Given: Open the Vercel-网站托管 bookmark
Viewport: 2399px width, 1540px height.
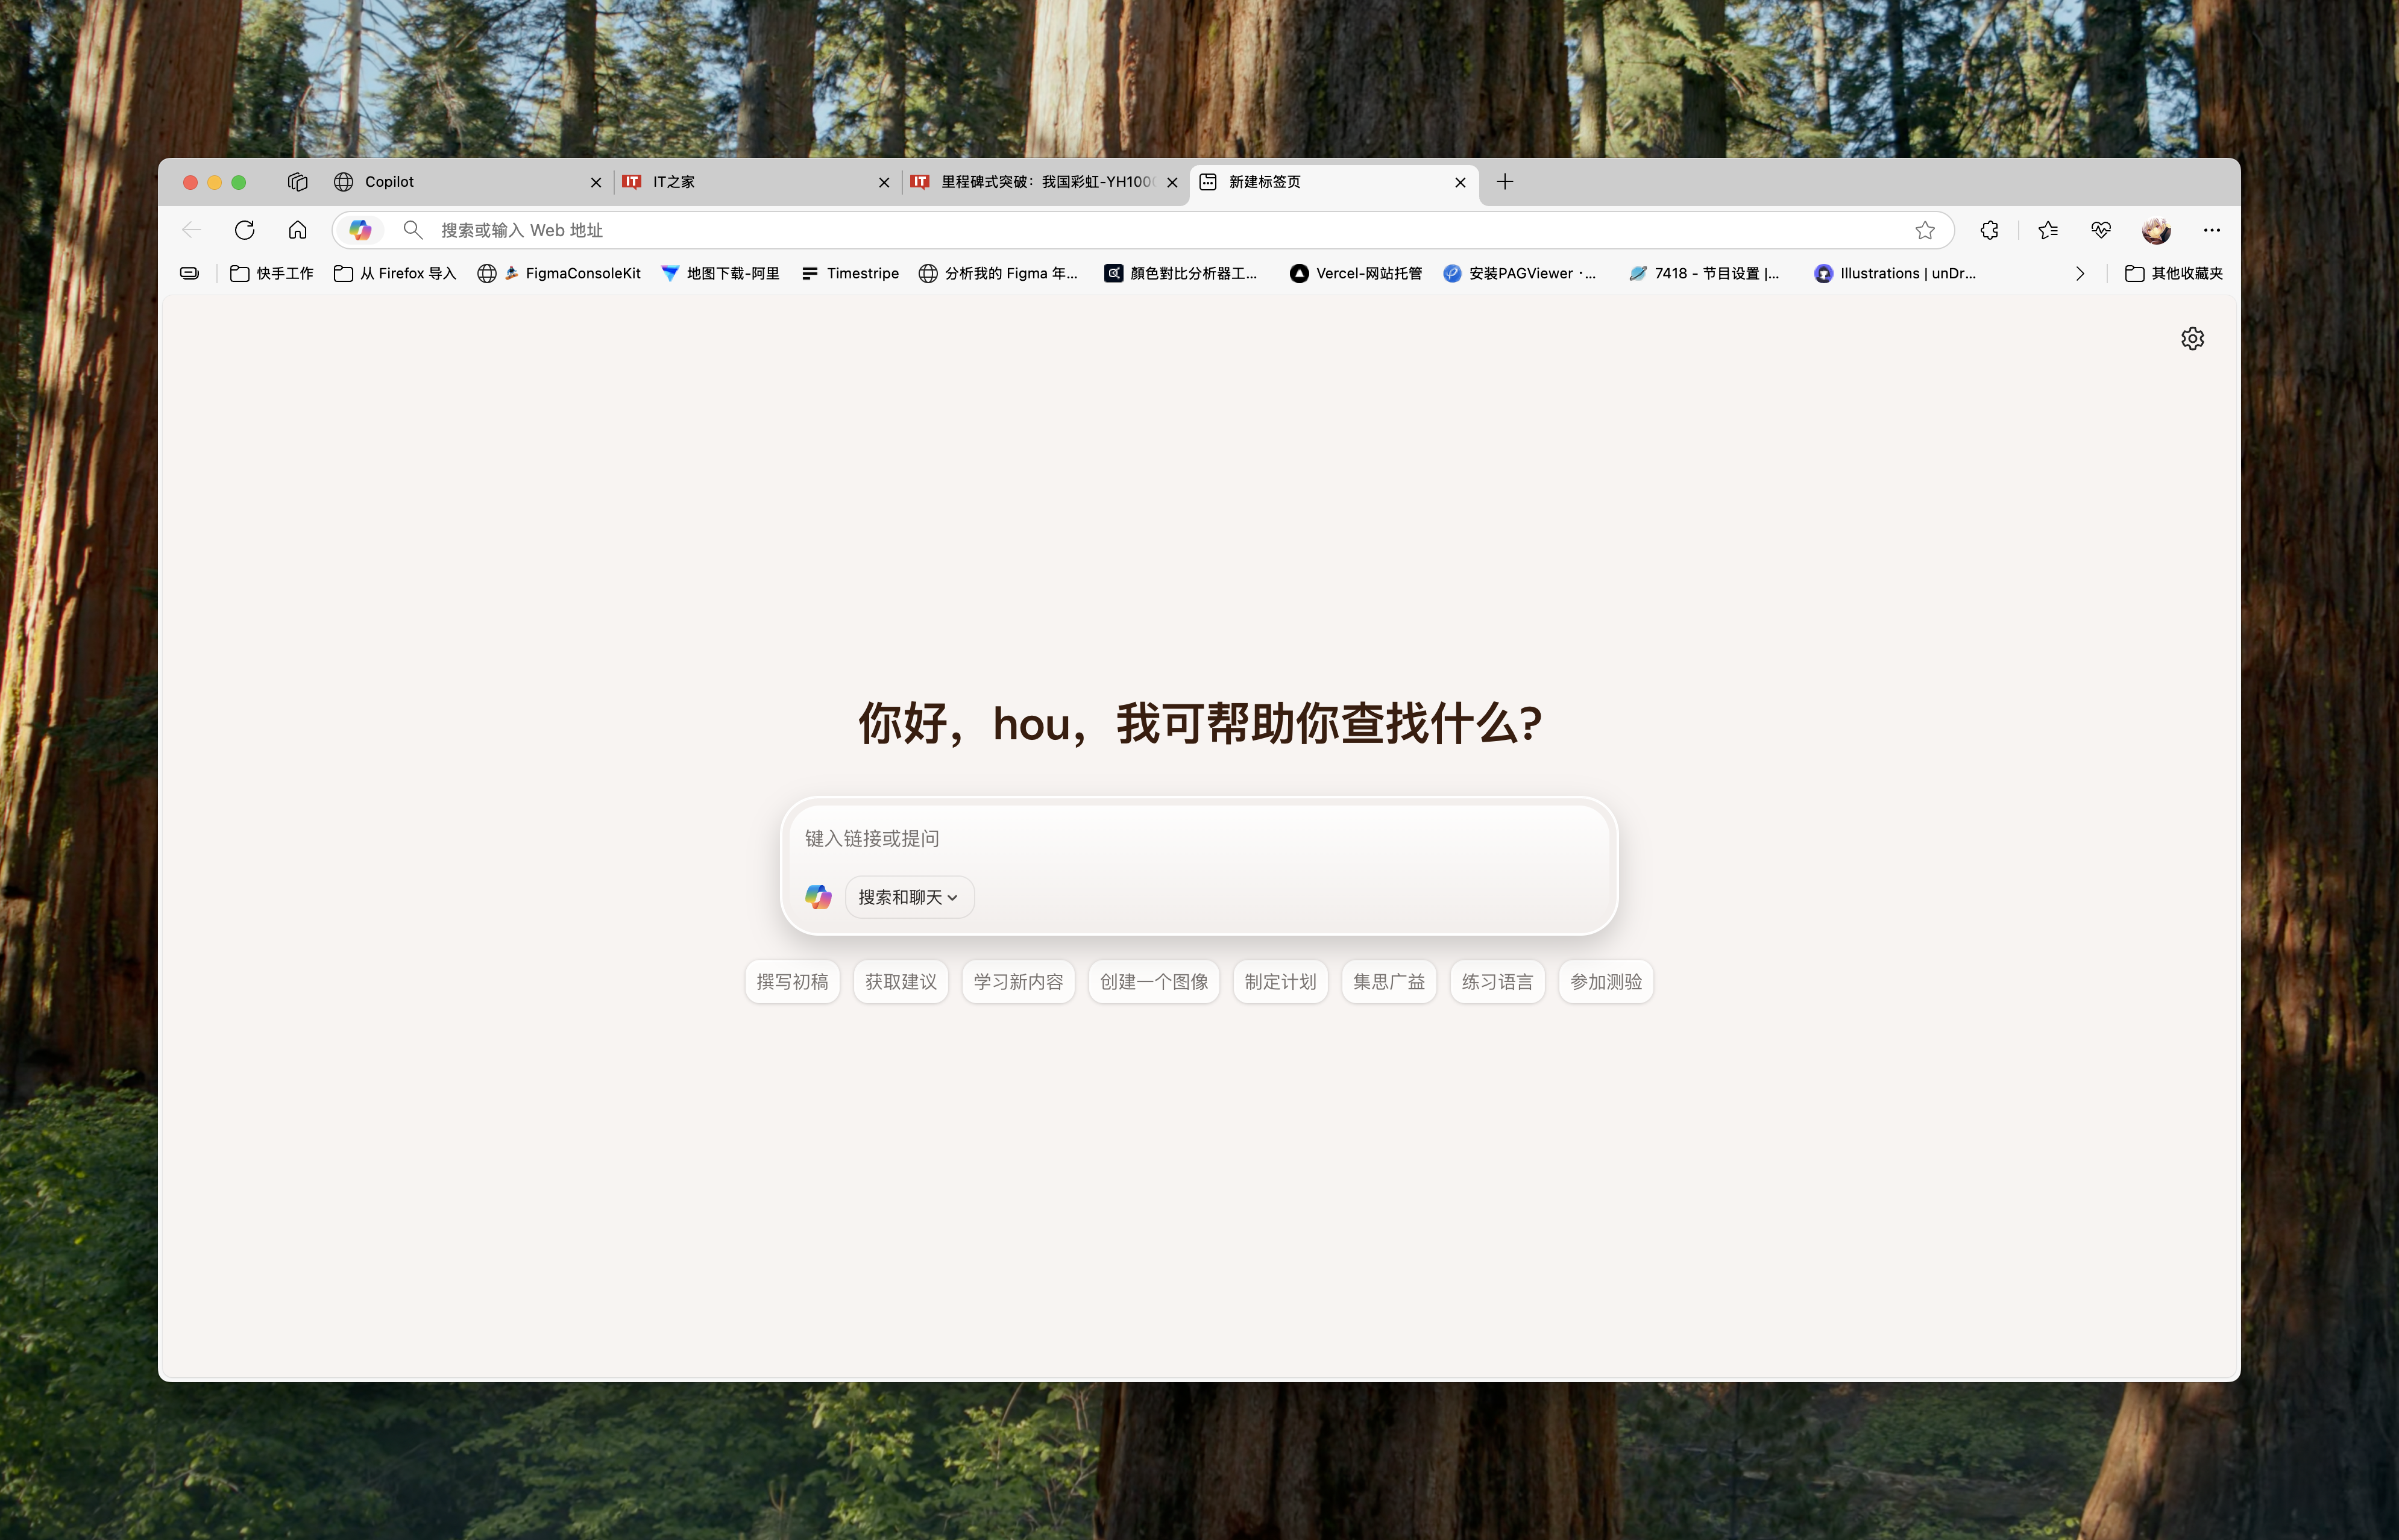Looking at the screenshot, I should 1356,273.
